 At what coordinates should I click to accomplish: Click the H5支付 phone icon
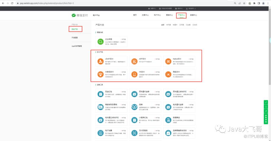[134, 74]
